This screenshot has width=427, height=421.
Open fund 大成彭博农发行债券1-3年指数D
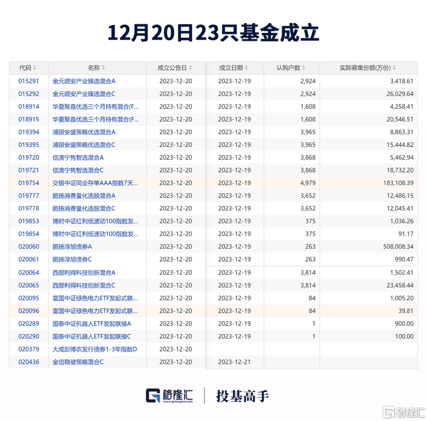point(95,349)
